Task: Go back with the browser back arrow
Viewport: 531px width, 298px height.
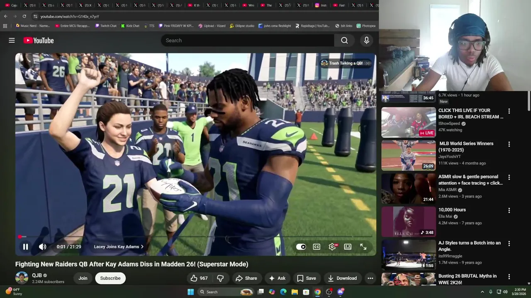Action: 5,16
